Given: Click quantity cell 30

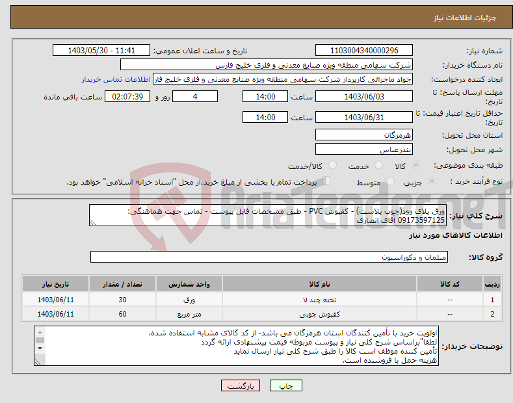Looking at the screenshot, I should click(x=122, y=300).
